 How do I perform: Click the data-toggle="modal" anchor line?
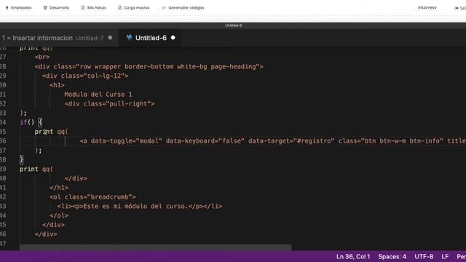[x=272, y=140]
